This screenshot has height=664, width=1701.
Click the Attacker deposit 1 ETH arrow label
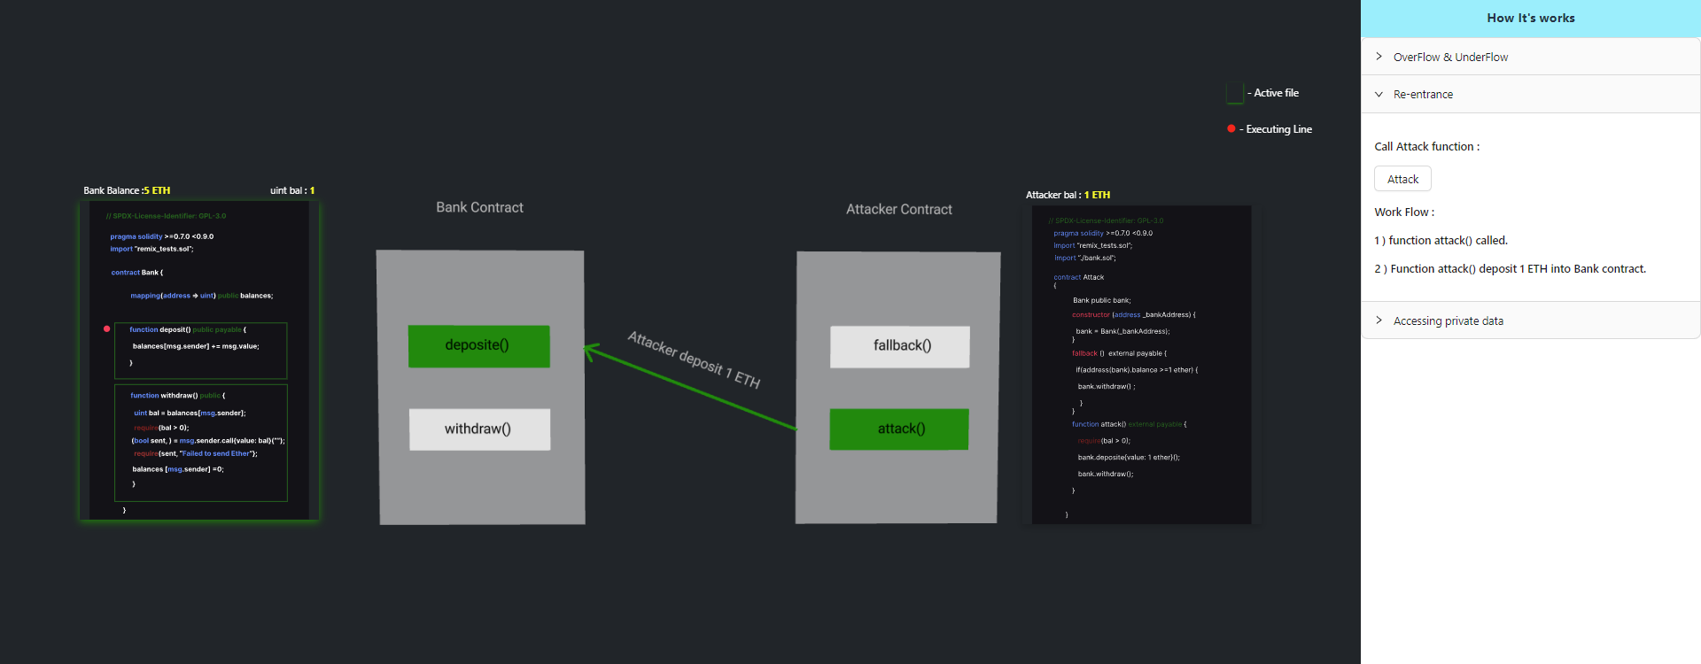[694, 359]
